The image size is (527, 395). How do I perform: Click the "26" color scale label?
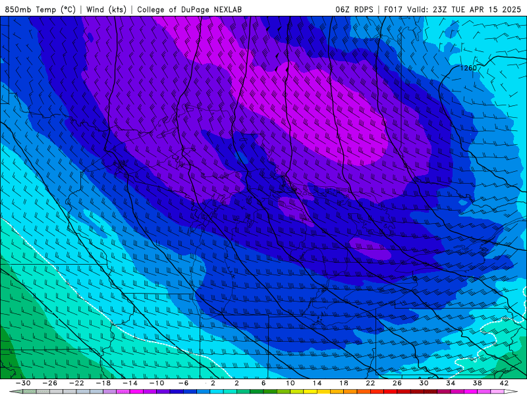tap(397, 383)
